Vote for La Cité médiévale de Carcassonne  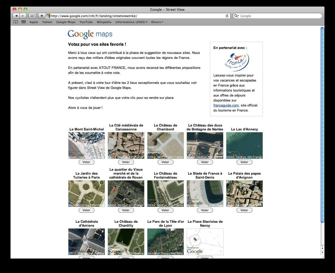pyautogui.click(x=126, y=162)
